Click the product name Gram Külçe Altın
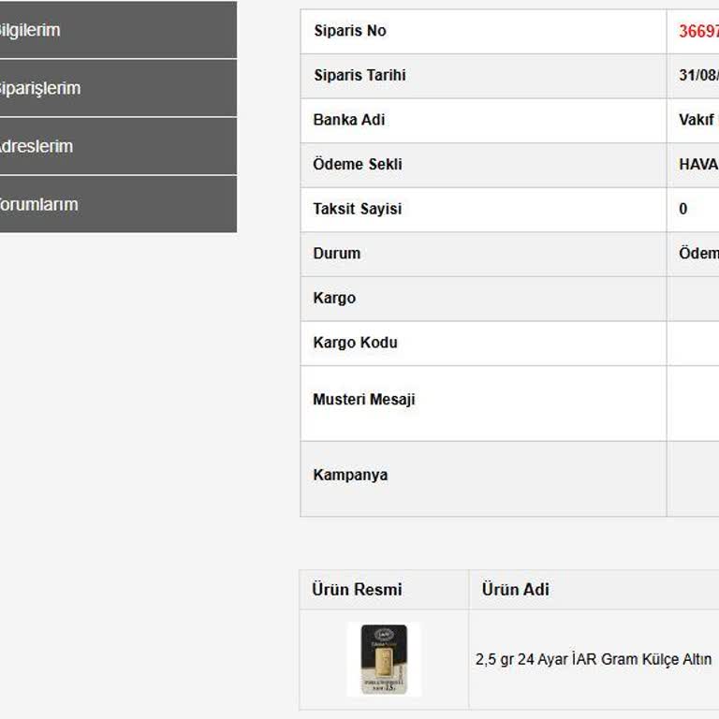This screenshot has height=719, width=719. (x=594, y=659)
